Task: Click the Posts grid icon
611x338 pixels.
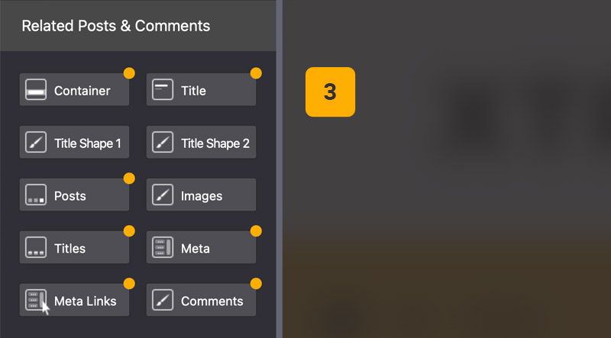Action: (36, 195)
